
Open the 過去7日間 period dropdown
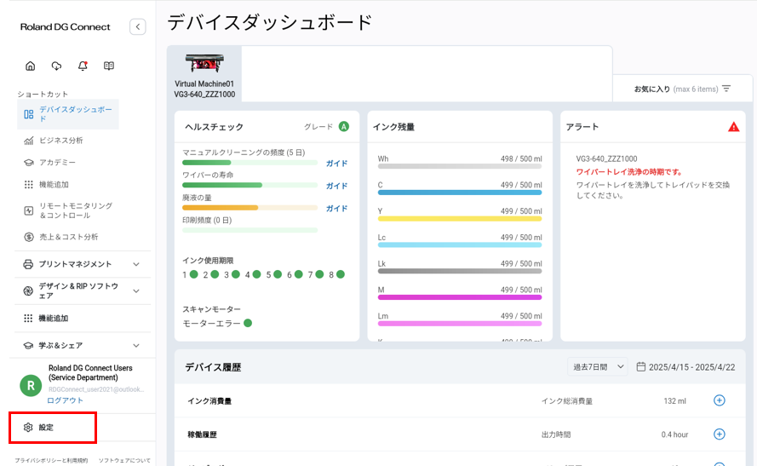point(598,367)
